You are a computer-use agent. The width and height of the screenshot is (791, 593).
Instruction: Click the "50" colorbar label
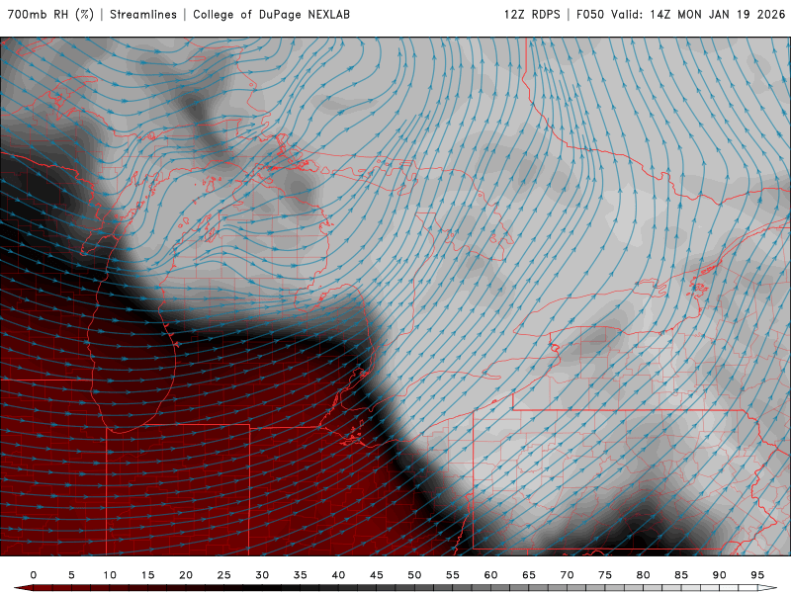tap(414, 575)
